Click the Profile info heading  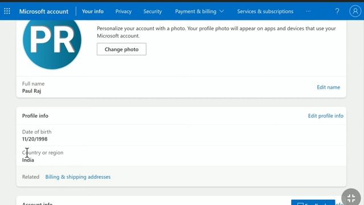(35, 116)
